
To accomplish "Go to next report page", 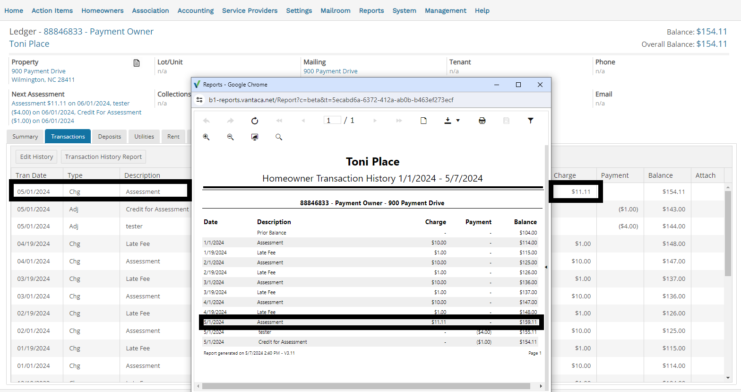I will tap(375, 121).
